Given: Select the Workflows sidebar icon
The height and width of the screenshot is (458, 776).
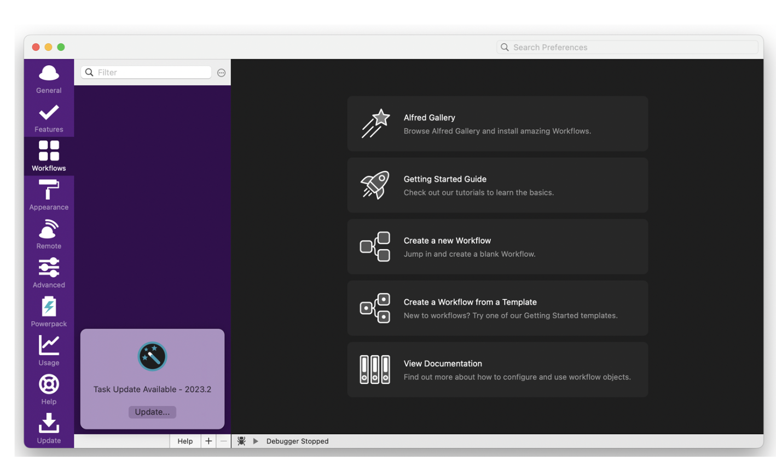Looking at the screenshot, I should (49, 157).
